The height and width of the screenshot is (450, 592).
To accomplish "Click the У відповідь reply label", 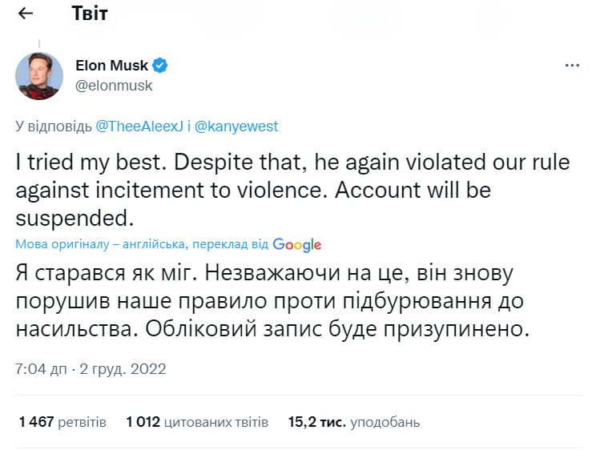I will tap(54, 127).
